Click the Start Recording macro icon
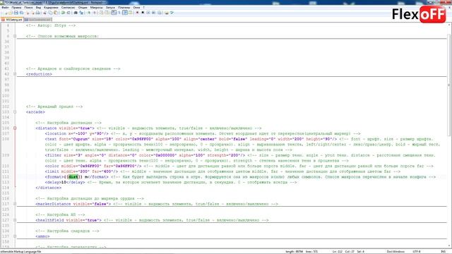 (137, 13)
